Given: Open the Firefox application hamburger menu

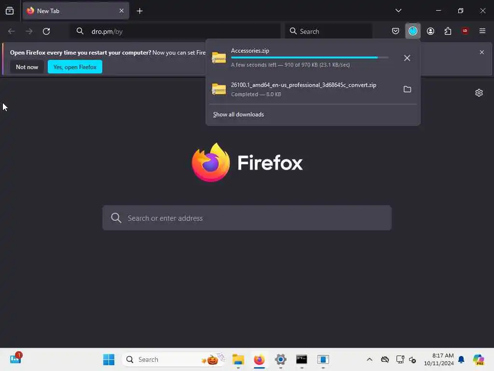Looking at the screenshot, I should (x=482, y=31).
